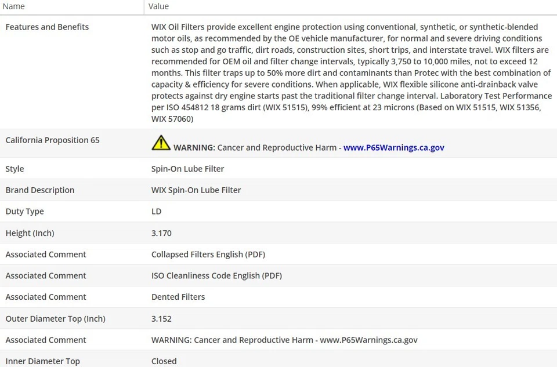This screenshot has width=557, height=367.
Task: Click the yellow warning triangle icon
Action: click(x=161, y=143)
